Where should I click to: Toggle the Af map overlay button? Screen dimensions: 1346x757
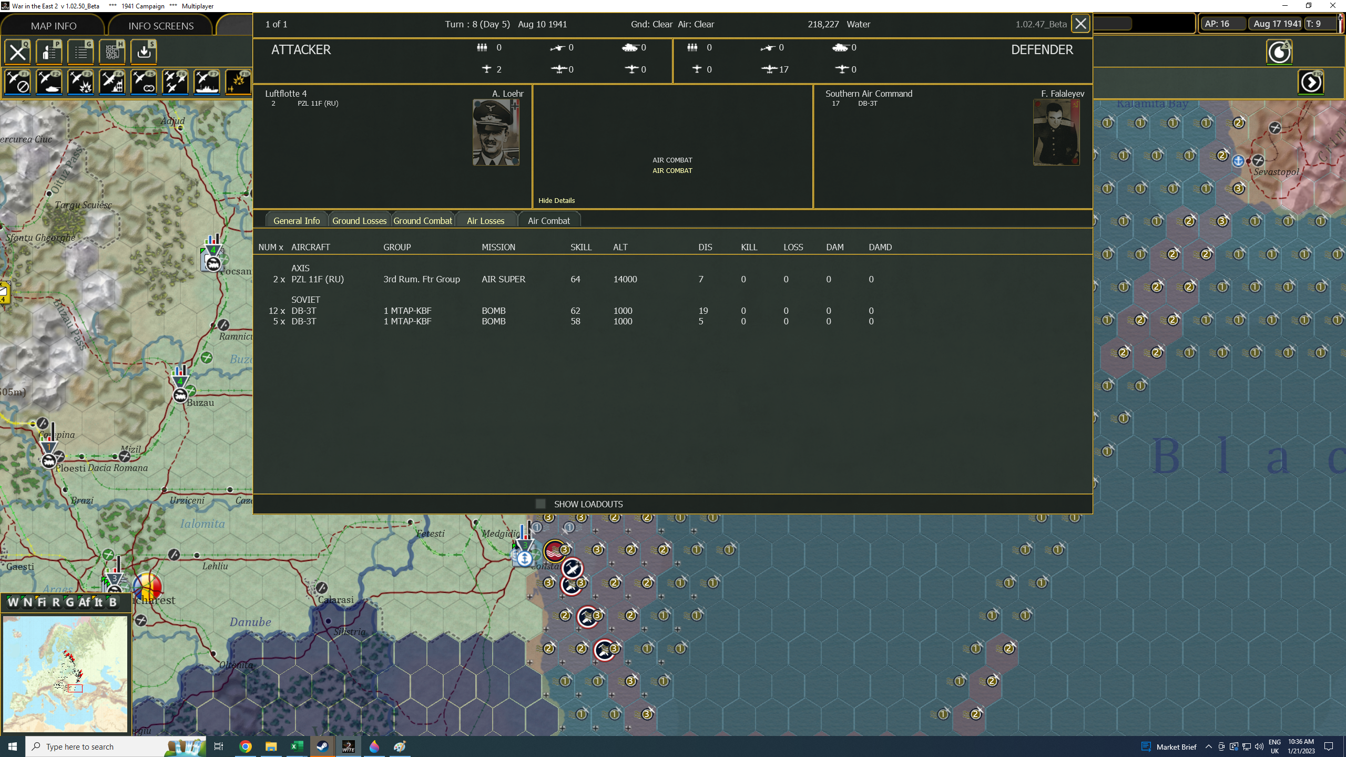(84, 602)
